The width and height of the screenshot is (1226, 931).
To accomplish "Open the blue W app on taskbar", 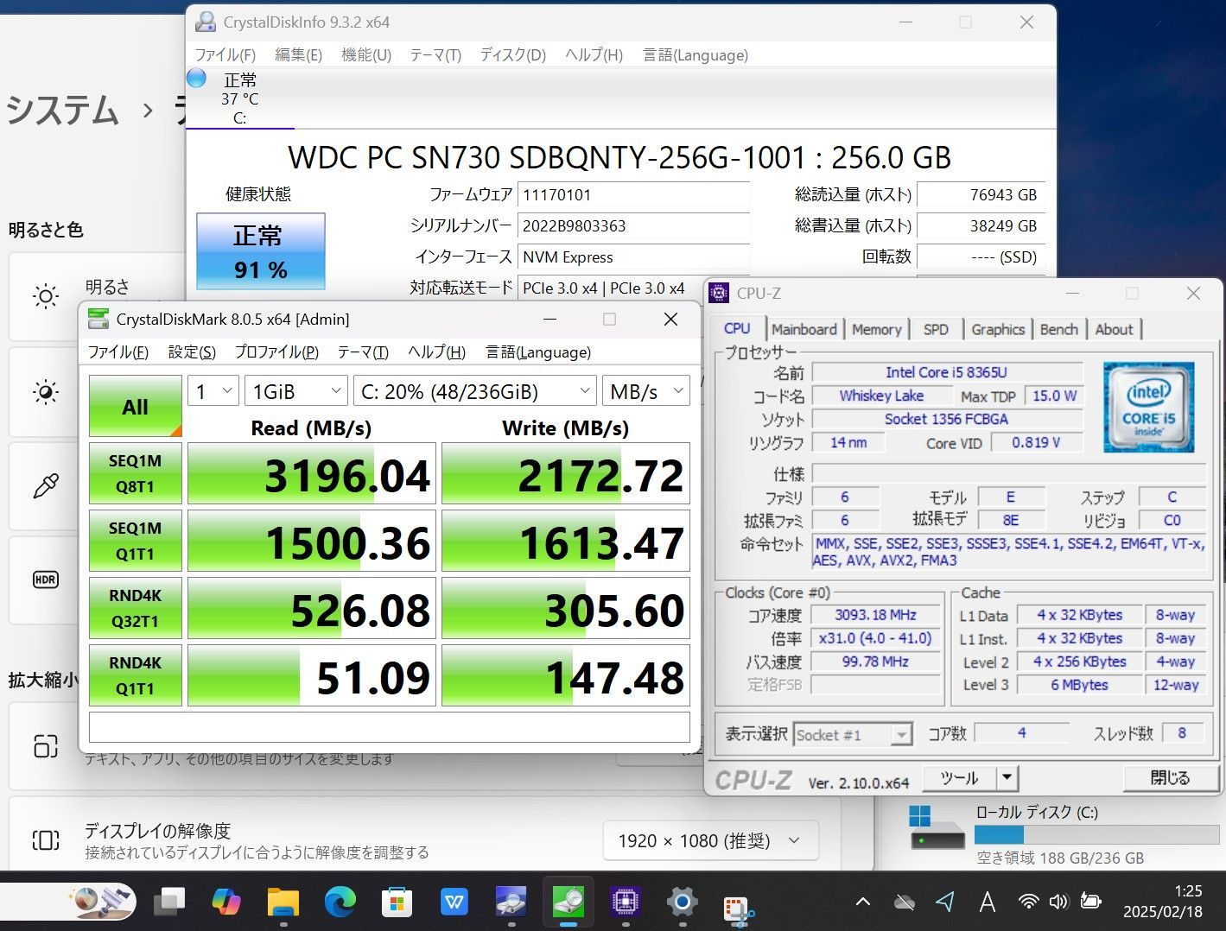I will pos(454,902).
